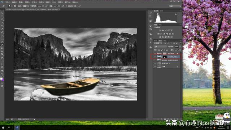231x130 pixels.
Task: Select the Quick Selection tool
Action: (2, 22)
